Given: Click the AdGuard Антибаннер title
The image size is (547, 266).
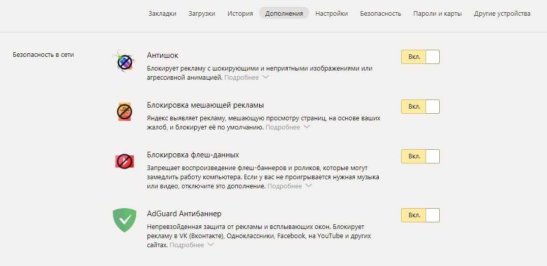Looking at the screenshot, I should pyautogui.click(x=184, y=214).
